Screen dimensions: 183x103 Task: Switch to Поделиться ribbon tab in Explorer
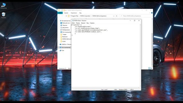(74, 13)
